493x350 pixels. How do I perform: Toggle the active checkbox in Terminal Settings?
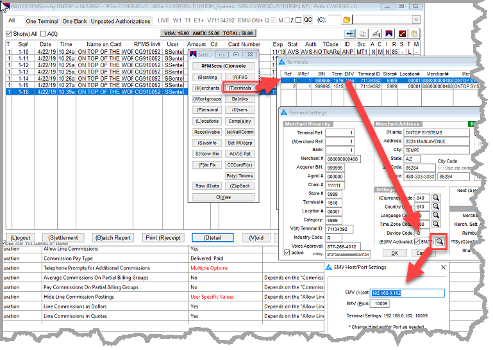[x=287, y=252]
